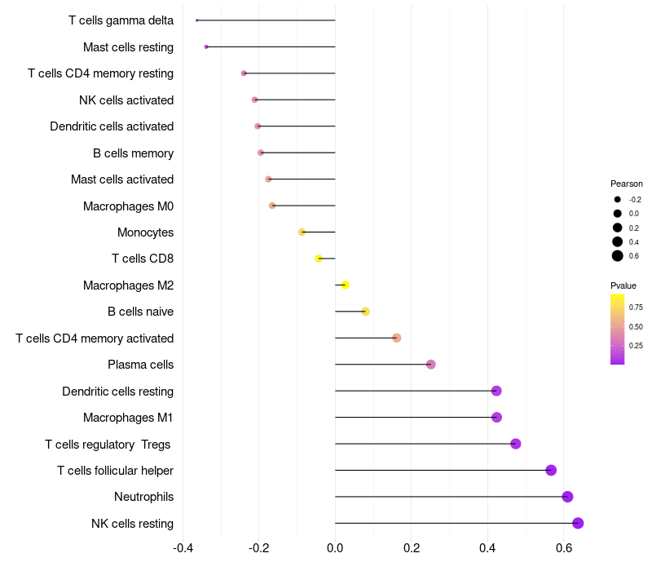Viewport: 652px width, 571px height.
Task: Select the Neutrophils lollipop dot
Action: (x=567, y=497)
